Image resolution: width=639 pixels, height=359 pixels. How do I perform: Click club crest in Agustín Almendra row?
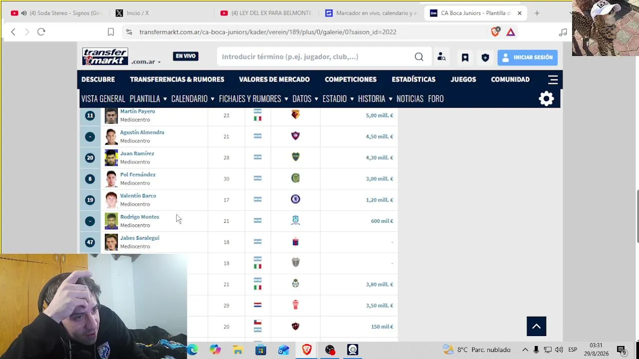pos(296,136)
